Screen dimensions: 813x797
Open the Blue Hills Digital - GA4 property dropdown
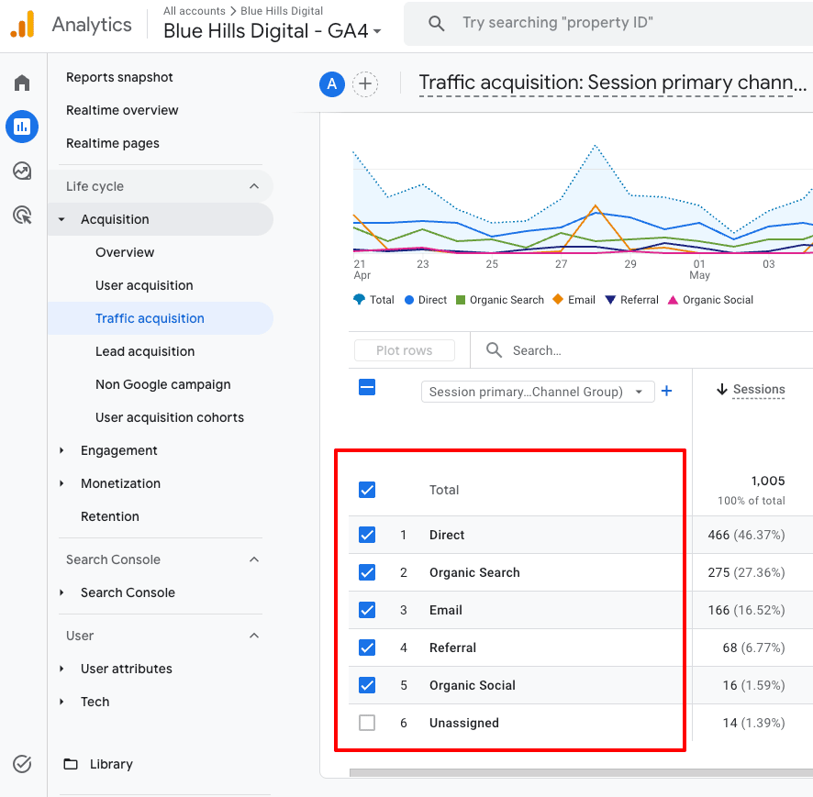click(273, 31)
